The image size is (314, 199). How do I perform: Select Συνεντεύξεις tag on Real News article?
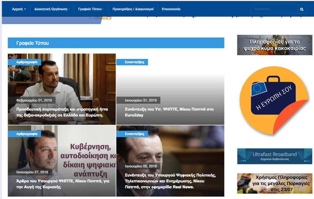coord(132,134)
